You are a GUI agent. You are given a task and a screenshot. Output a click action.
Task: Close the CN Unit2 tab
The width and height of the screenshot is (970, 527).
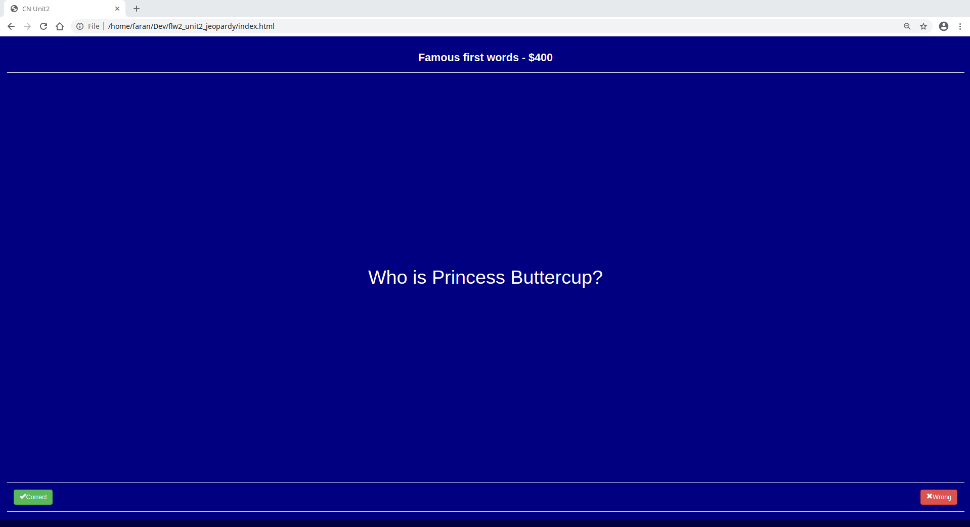117,9
